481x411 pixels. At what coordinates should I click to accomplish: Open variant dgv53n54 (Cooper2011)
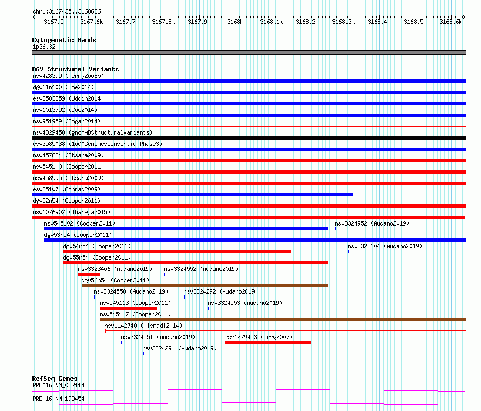[78, 235]
